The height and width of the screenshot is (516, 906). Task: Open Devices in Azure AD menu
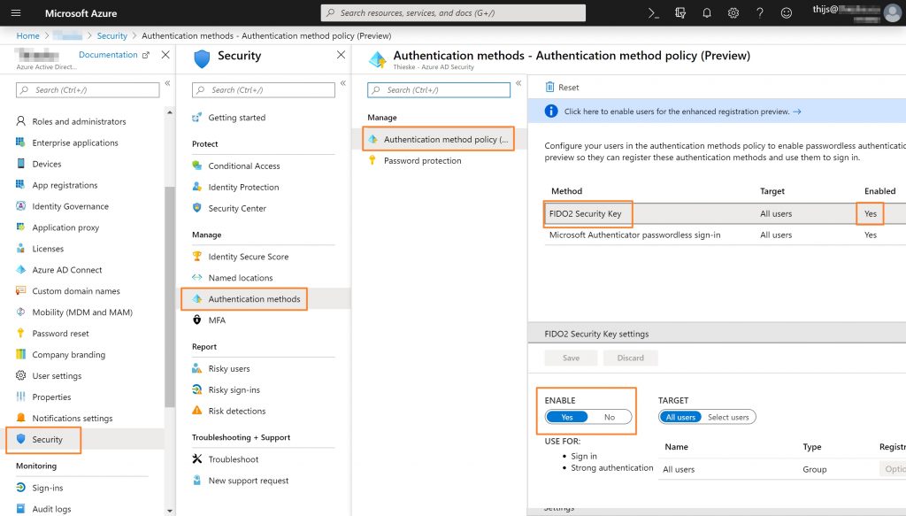pos(47,164)
